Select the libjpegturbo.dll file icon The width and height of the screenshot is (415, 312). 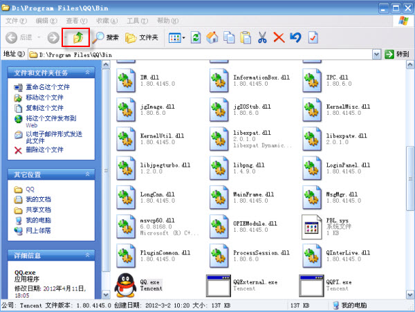tap(126, 168)
